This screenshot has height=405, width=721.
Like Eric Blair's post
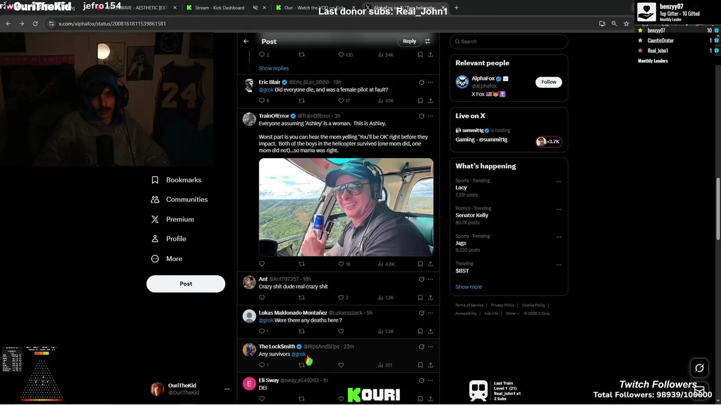[344, 101]
